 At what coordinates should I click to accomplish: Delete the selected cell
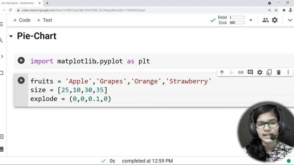click(279, 72)
